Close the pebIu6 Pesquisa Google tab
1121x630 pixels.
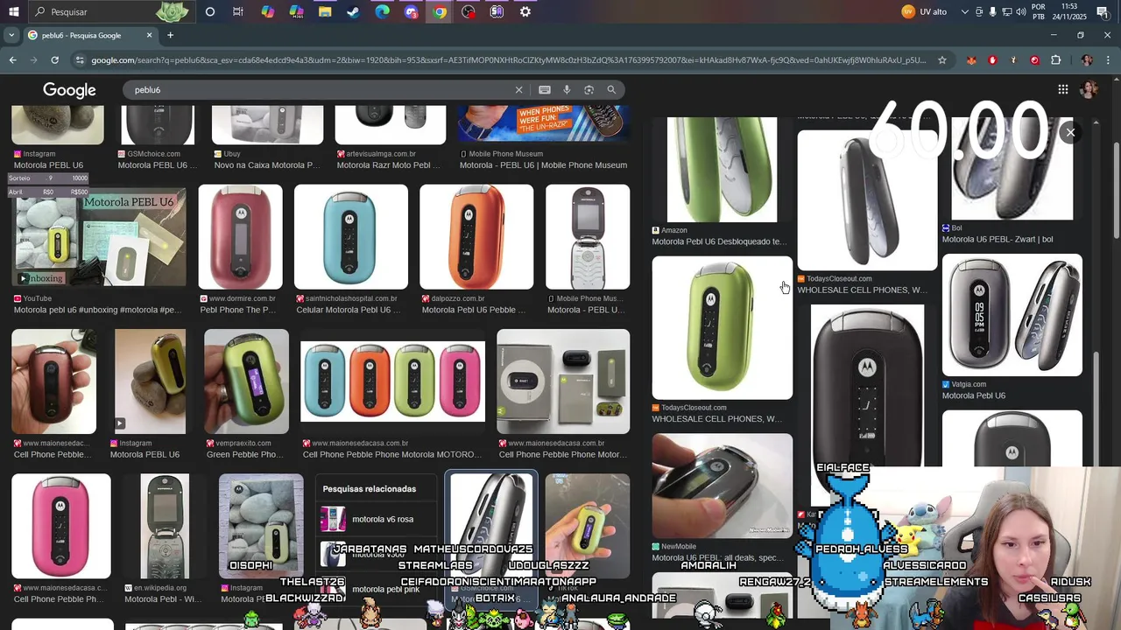tap(149, 35)
